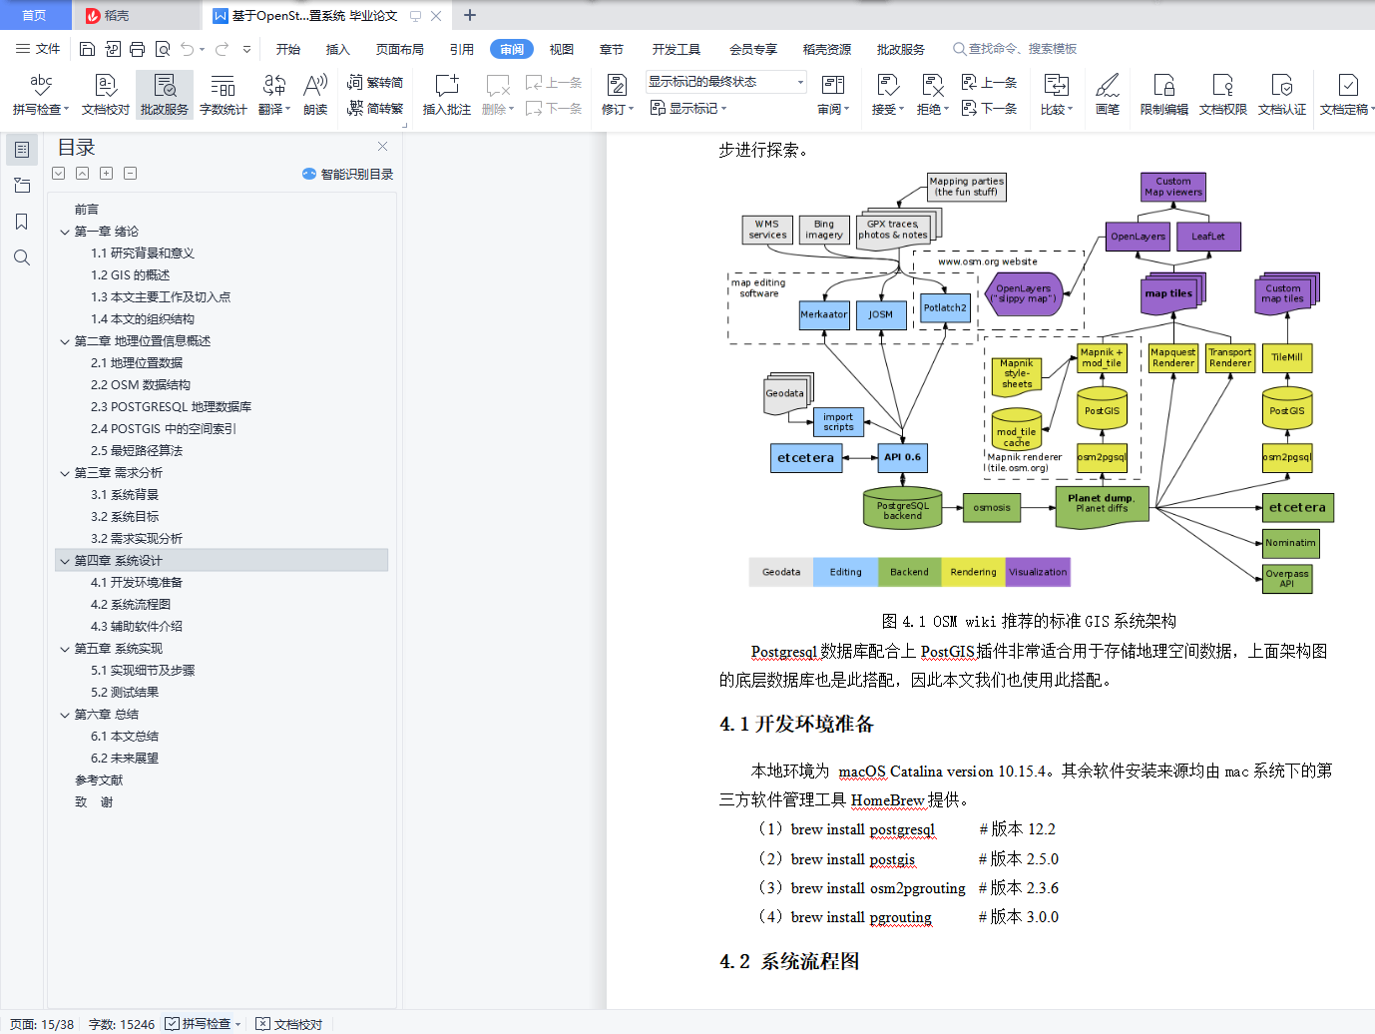Reject the revision (拒绝)
Image resolution: width=1375 pixels, height=1034 pixels.
tap(933, 95)
